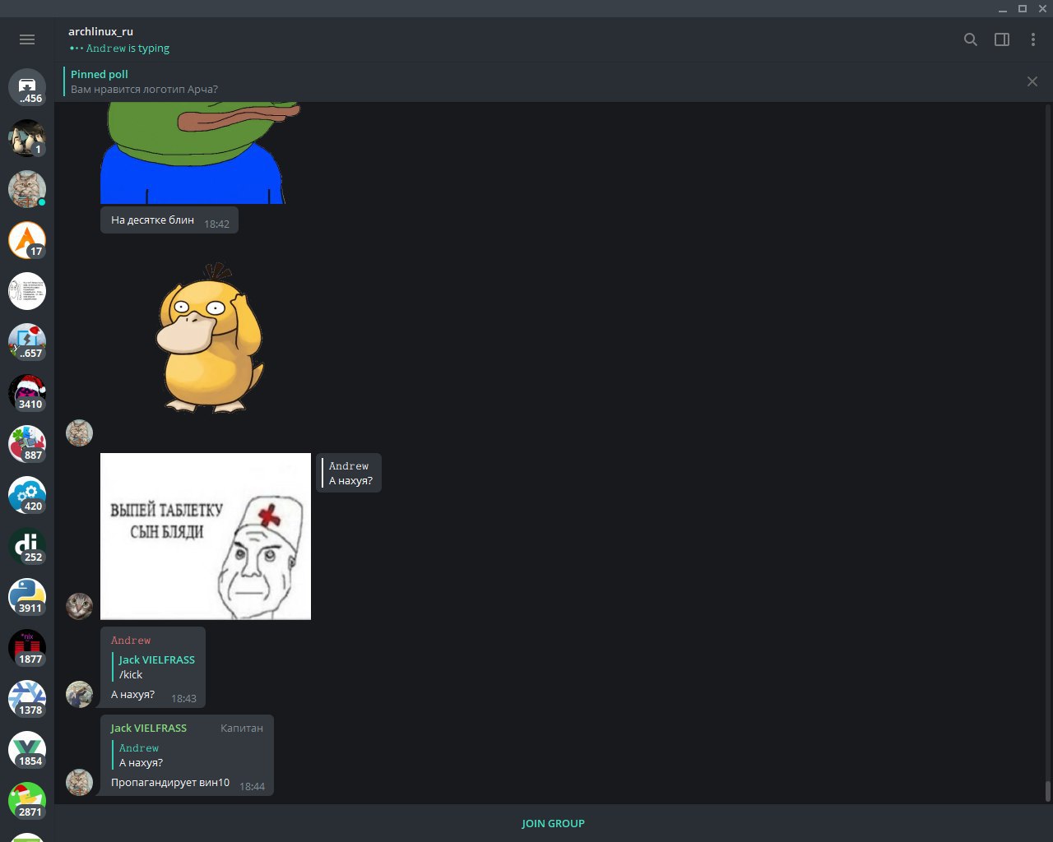
Task: Open the doctor meme image
Action: (206, 536)
